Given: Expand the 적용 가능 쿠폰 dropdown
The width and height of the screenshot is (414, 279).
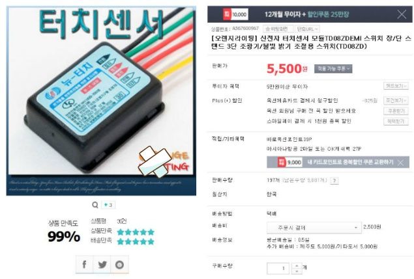Looking at the screenshot, I should coord(333,69).
